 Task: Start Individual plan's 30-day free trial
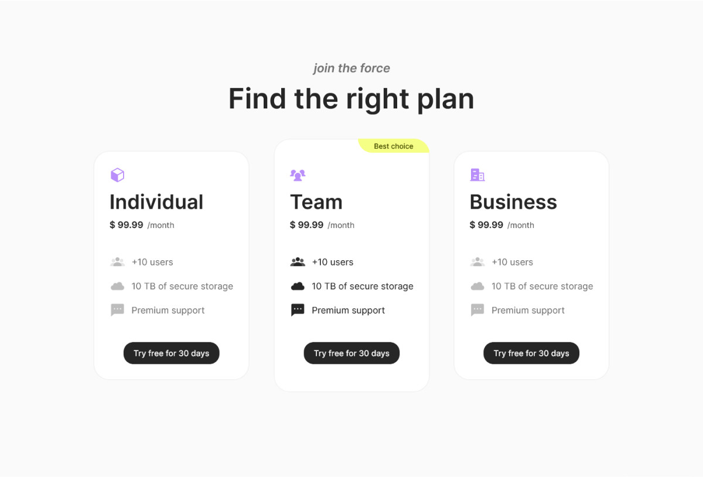(171, 353)
